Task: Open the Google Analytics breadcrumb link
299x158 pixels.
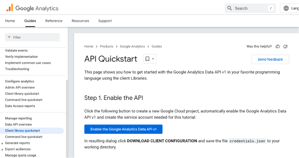Action: click(132, 46)
